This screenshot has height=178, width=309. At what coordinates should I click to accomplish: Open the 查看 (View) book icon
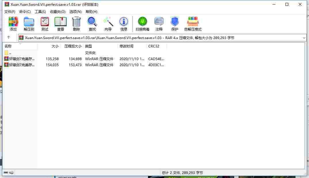60,24
